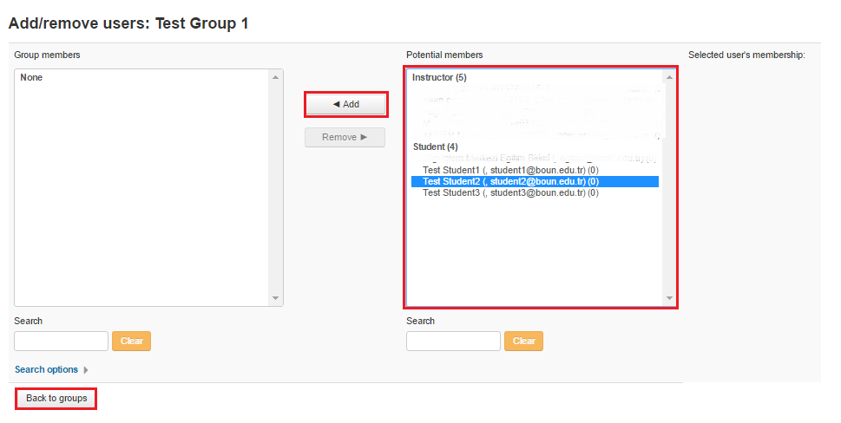Select None entry in Group members

click(31, 78)
